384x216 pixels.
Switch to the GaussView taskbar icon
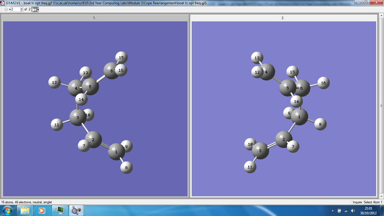76,210
